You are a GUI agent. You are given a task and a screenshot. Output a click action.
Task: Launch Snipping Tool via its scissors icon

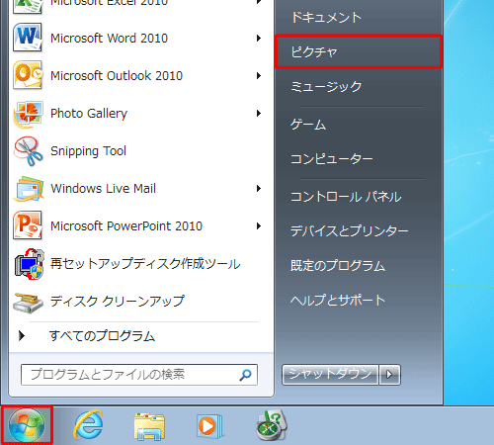click(x=28, y=151)
